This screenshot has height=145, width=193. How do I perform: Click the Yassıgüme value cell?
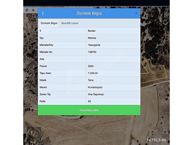tap(113, 45)
